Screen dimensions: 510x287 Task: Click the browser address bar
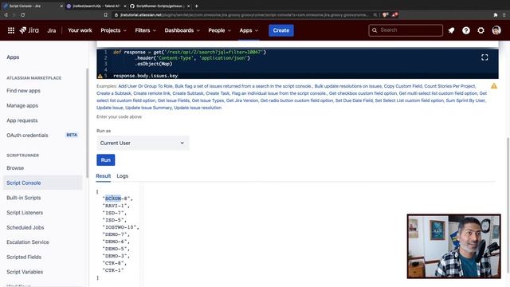coord(244,15)
